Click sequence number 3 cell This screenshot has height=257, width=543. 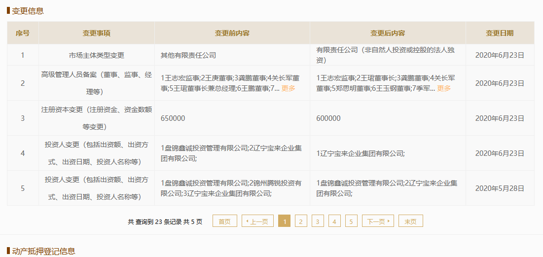23,118
